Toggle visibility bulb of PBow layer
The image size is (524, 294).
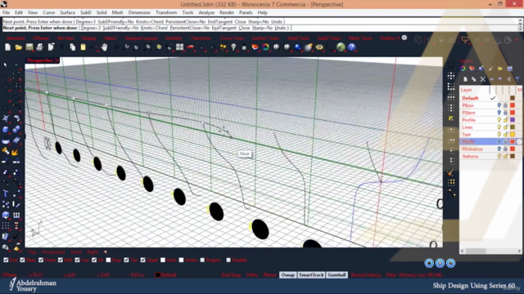(499, 105)
